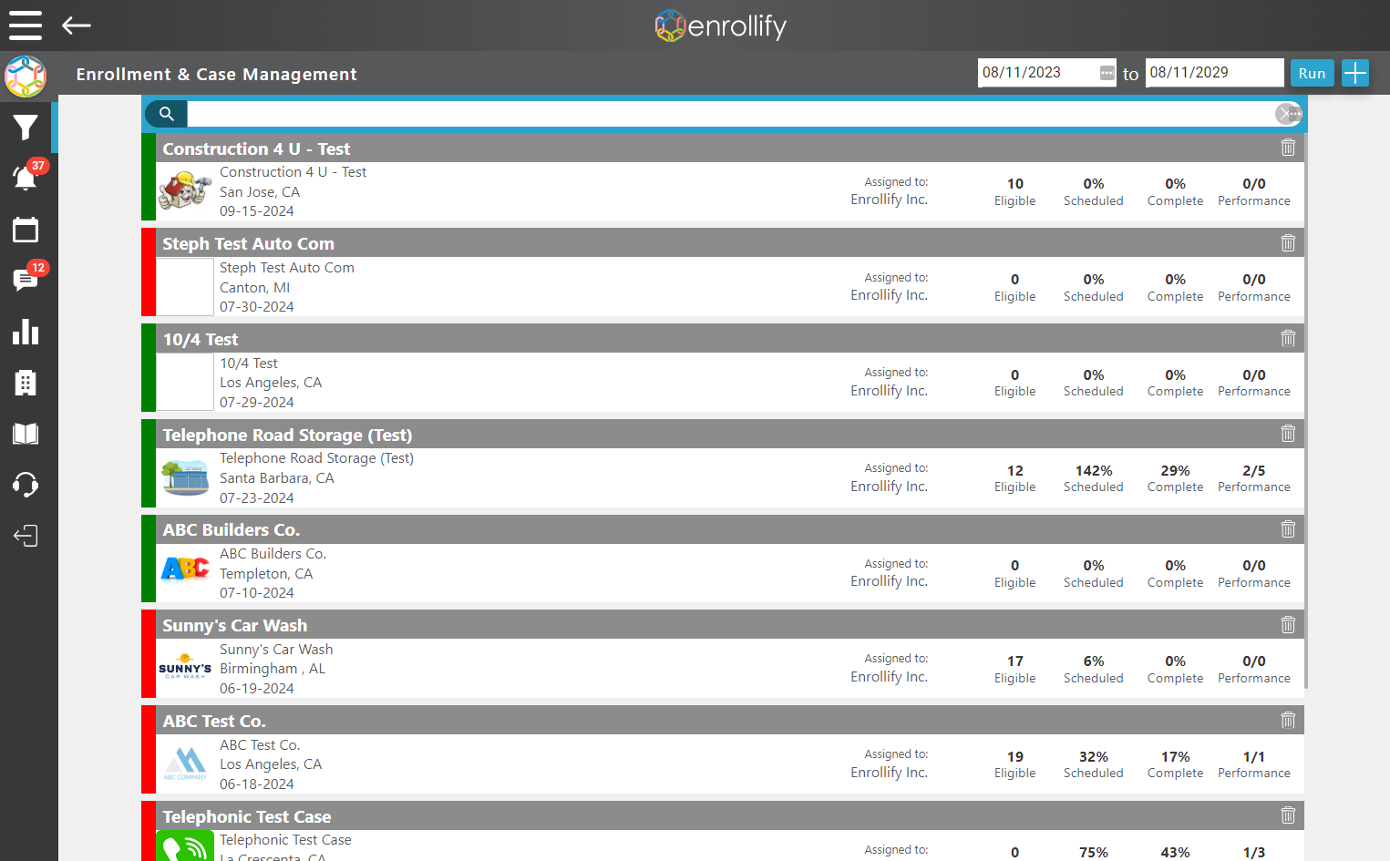This screenshot has height=861, width=1390.
Task: Delete Construction 4 U - Test case
Action: (1288, 147)
